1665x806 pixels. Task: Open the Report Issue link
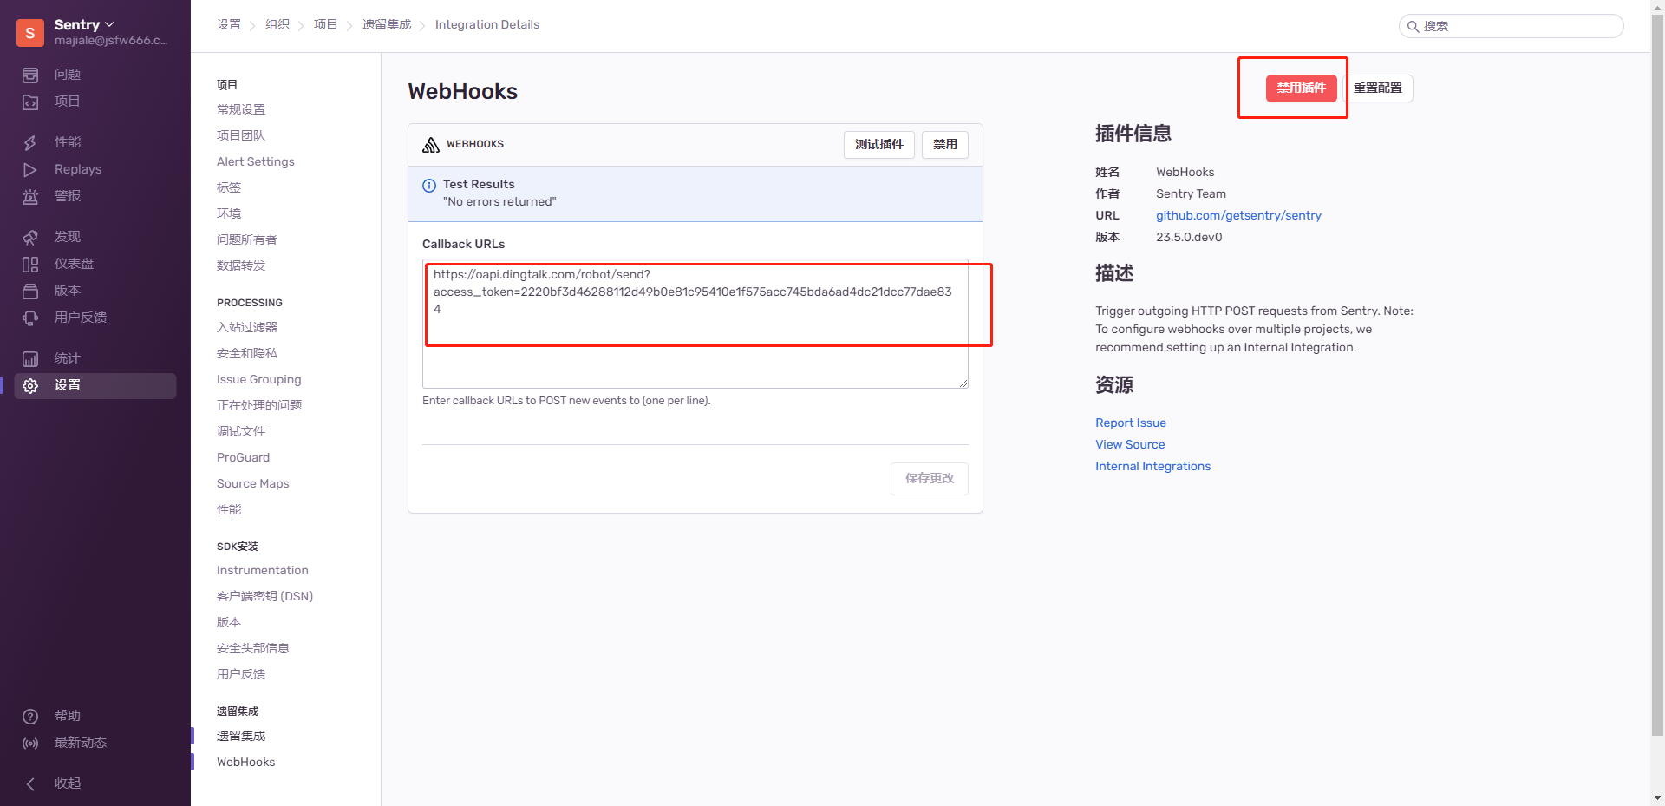pos(1131,423)
